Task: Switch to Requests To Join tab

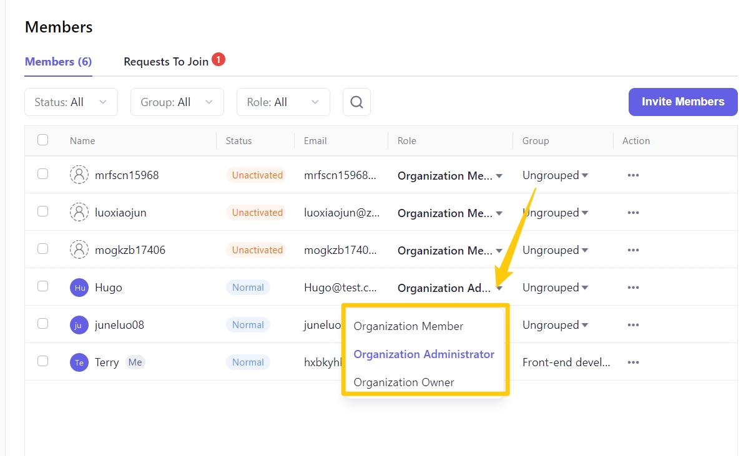Action: coord(166,62)
